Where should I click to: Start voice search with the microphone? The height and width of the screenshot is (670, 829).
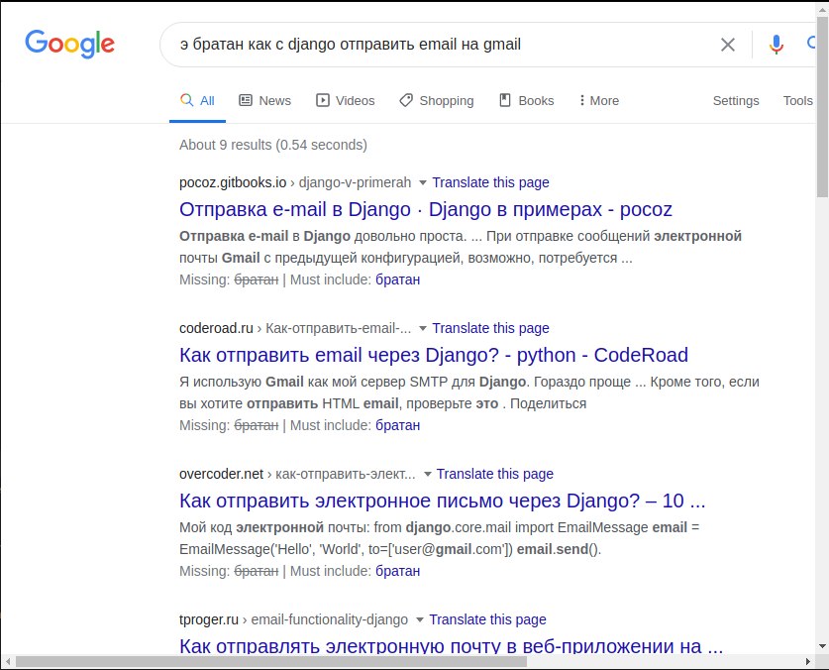click(x=776, y=45)
